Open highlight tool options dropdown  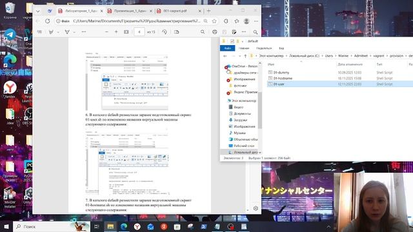[x=58, y=32]
